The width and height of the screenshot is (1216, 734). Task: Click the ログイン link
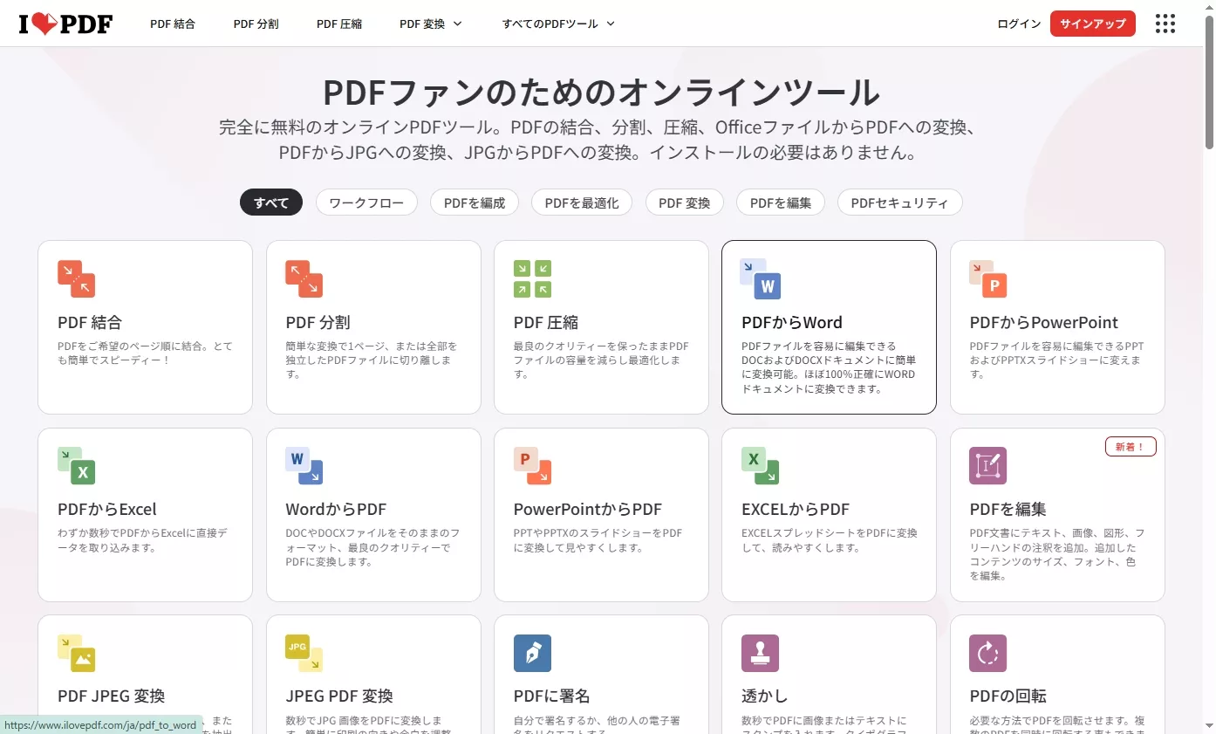coord(1019,24)
